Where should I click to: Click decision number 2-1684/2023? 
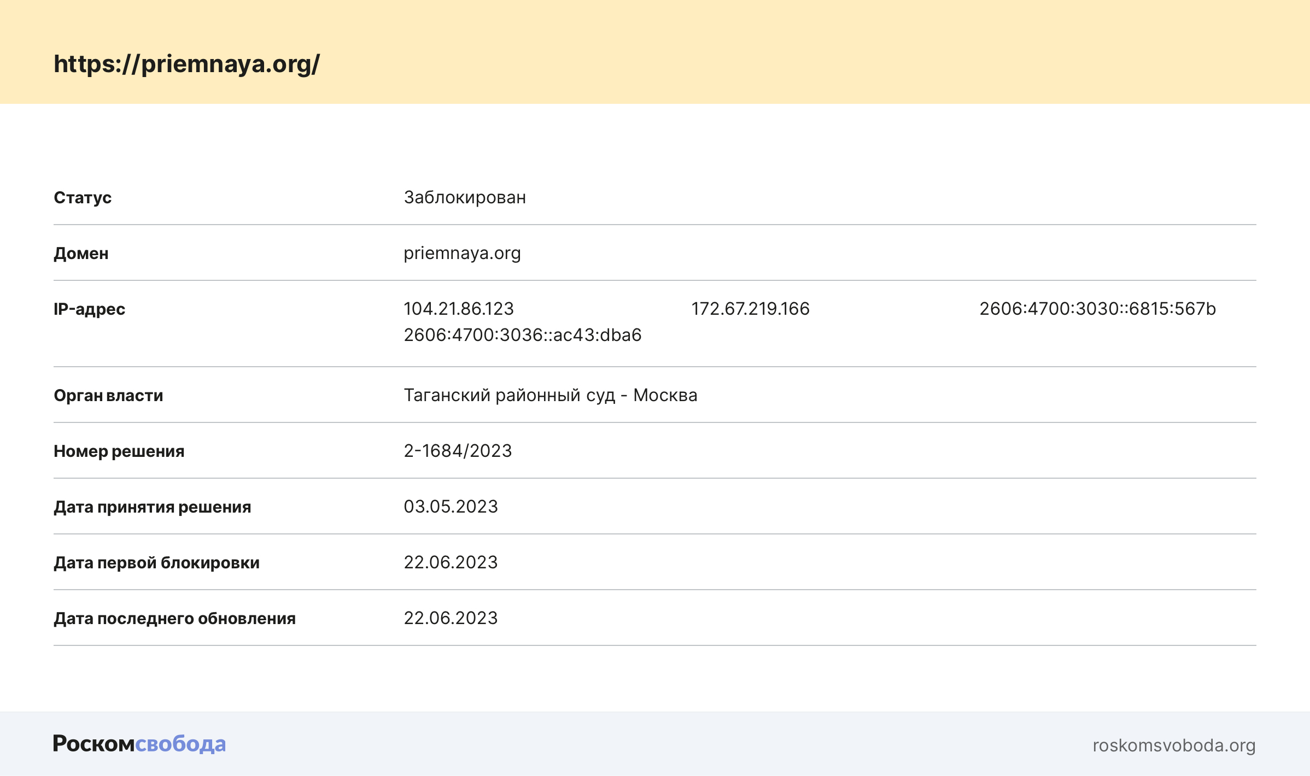(458, 451)
